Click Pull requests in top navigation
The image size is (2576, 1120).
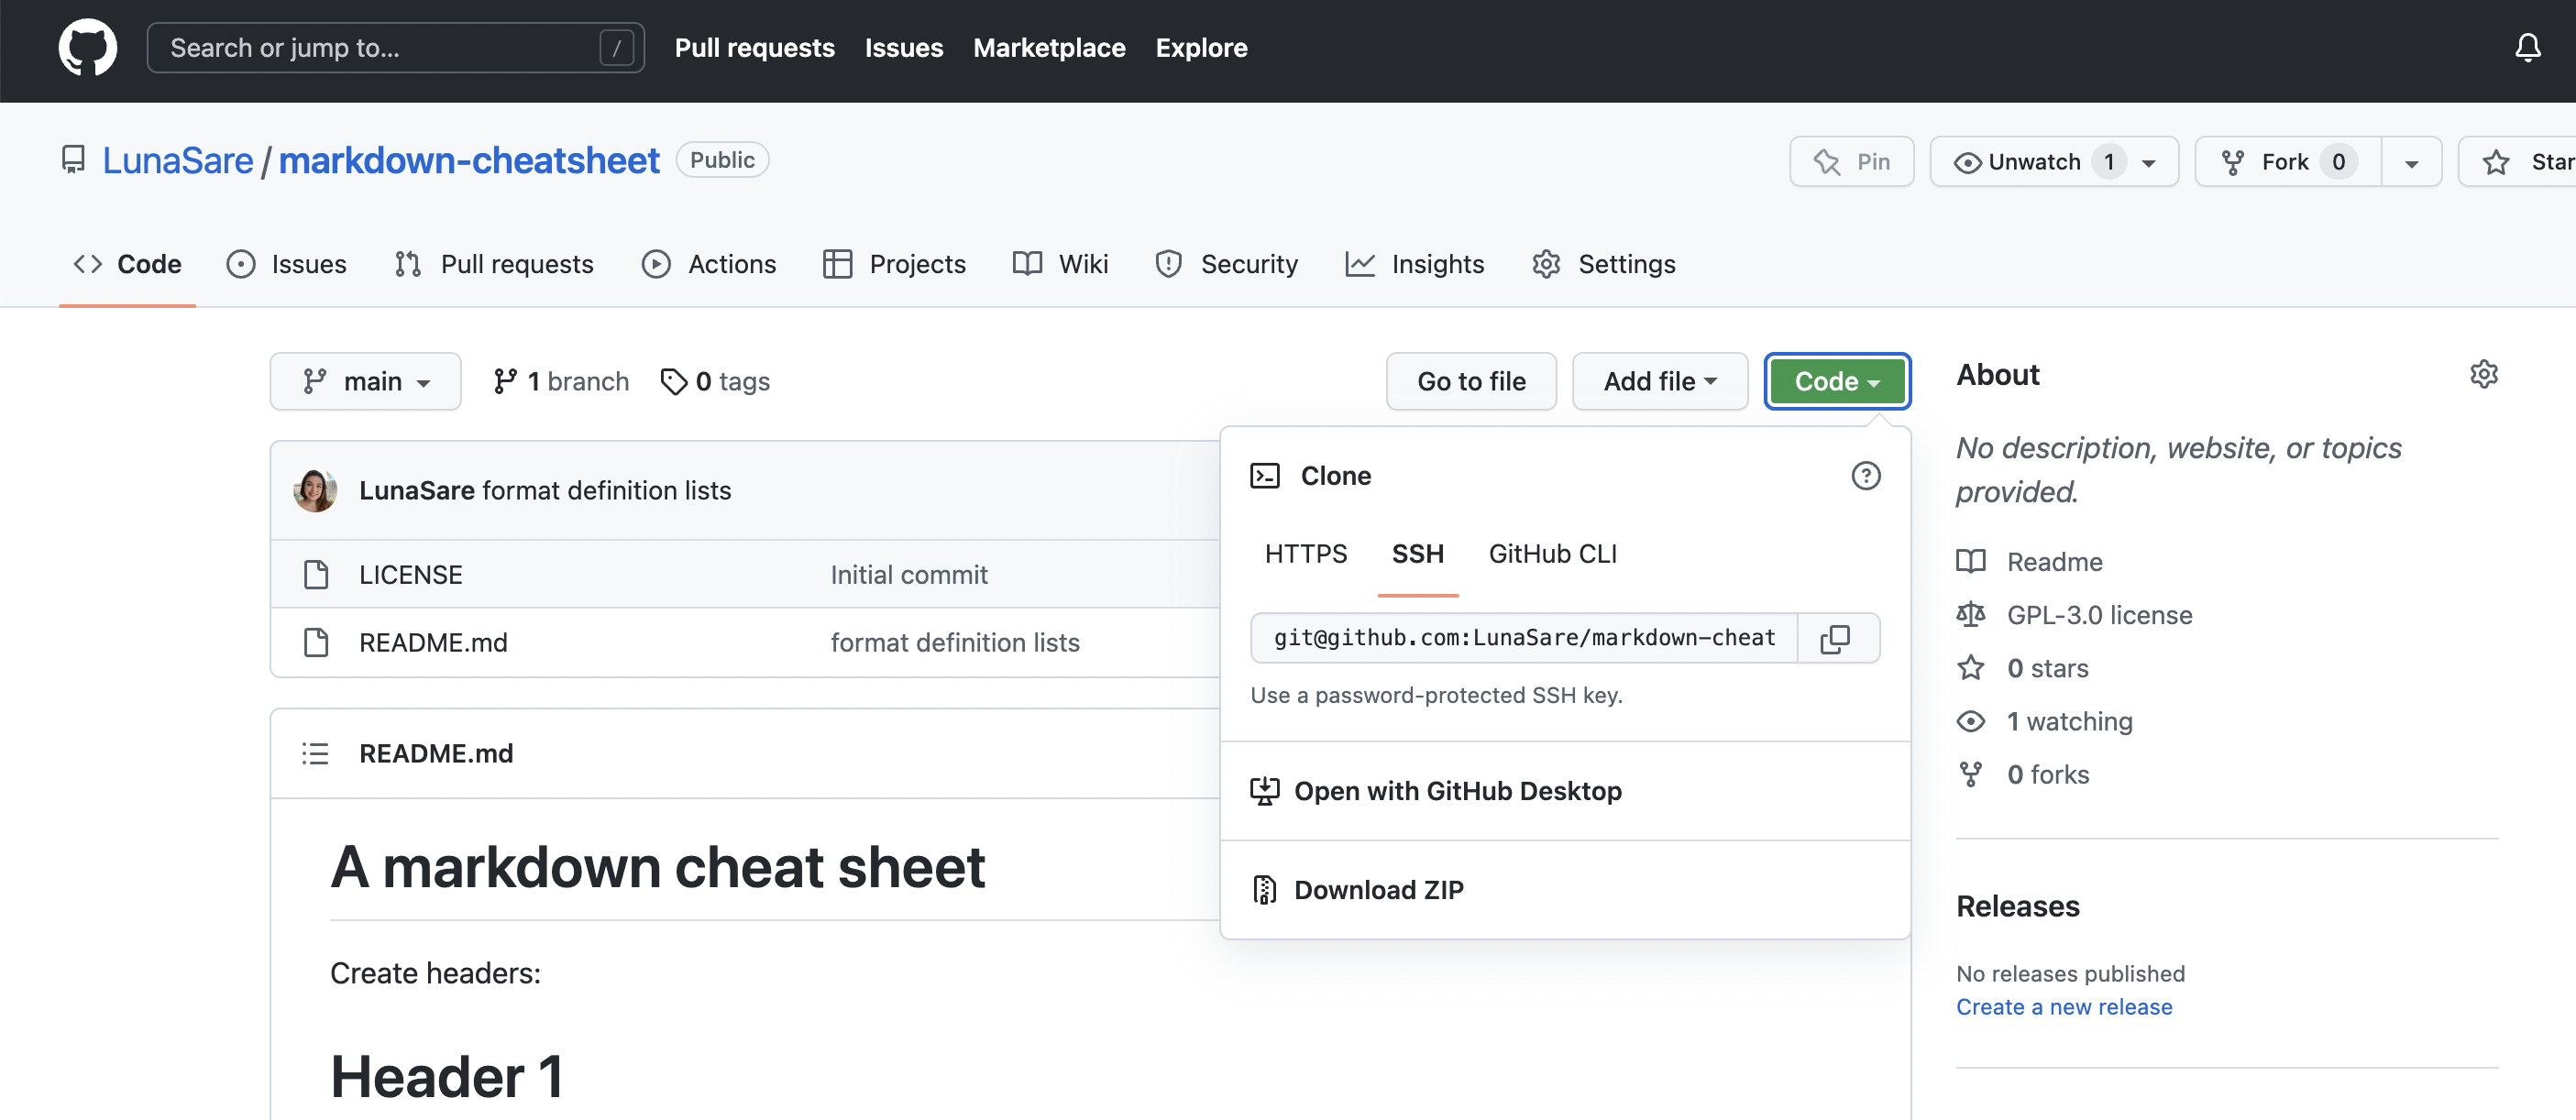coord(754,47)
